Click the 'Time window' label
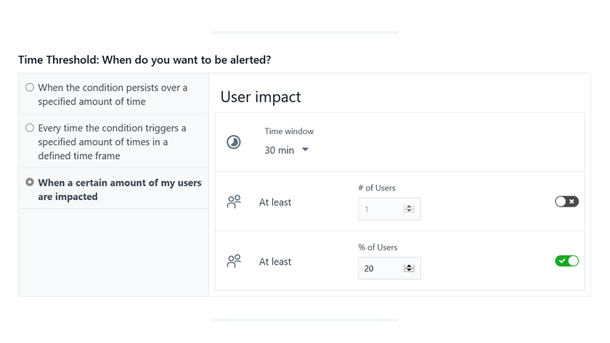The image size is (610, 343). (289, 131)
